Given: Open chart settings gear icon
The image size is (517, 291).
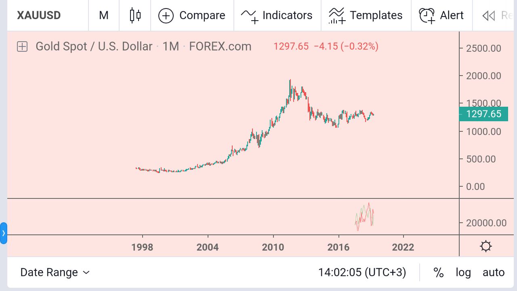Looking at the screenshot, I should pos(486,246).
